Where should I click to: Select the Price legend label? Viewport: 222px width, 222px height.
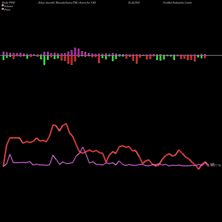point(7,10)
